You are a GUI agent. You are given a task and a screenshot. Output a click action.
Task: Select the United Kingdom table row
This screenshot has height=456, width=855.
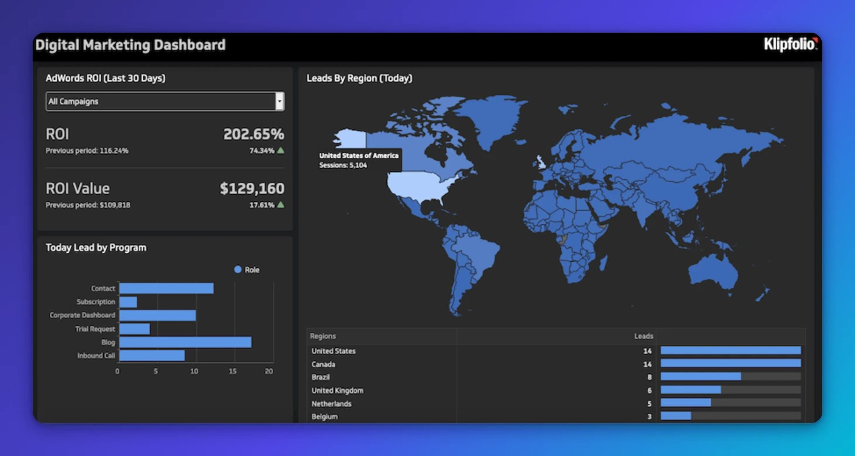tap(556, 390)
